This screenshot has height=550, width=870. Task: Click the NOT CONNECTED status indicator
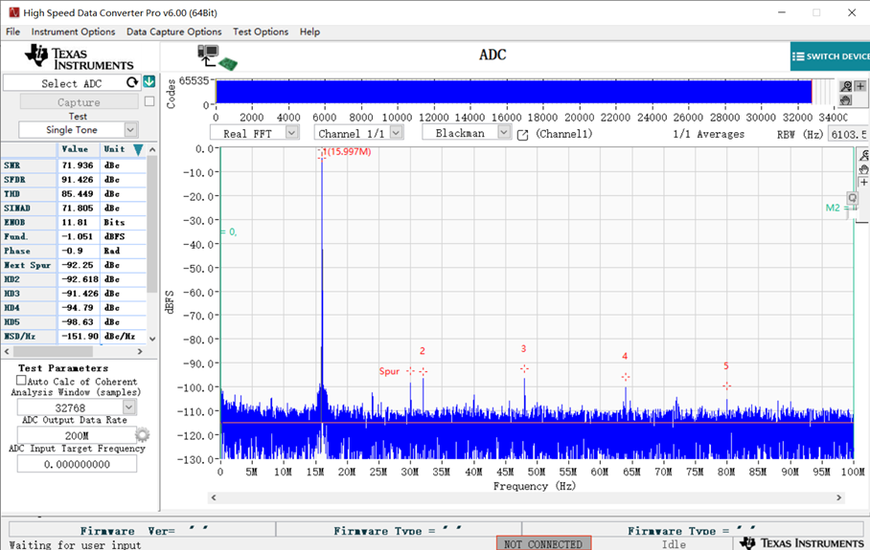click(543, 543)
